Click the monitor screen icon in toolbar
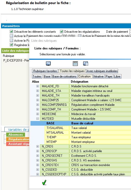 click(48, 64)
